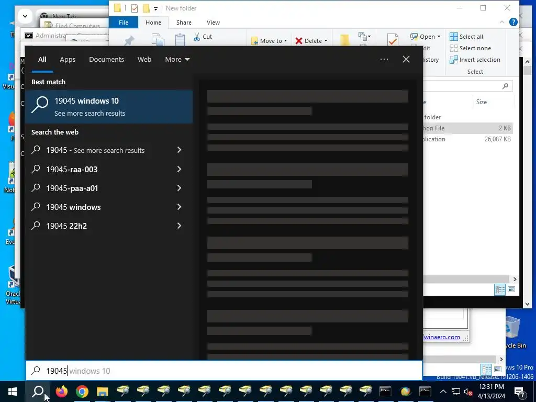Image resolution: width=536 pixels, height=402 pixels.
Task: Launch Firefox from the taskbar
Action: click(62, 391)
